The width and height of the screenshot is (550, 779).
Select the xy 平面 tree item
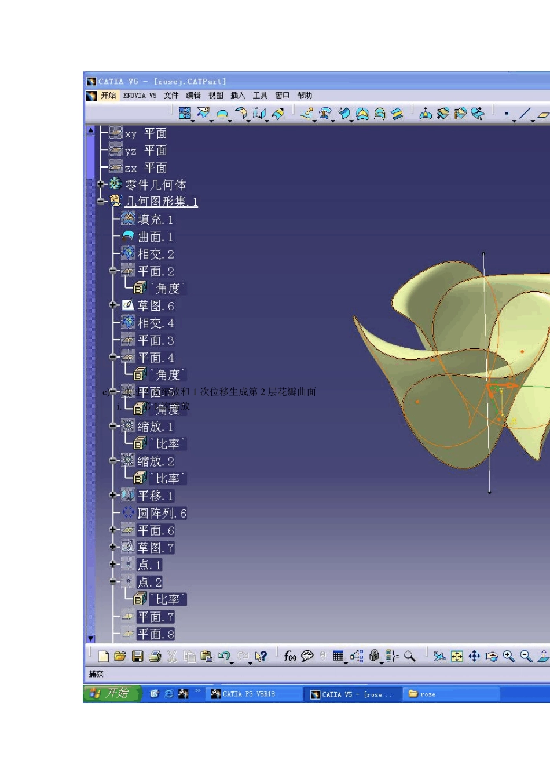[138, 133]
